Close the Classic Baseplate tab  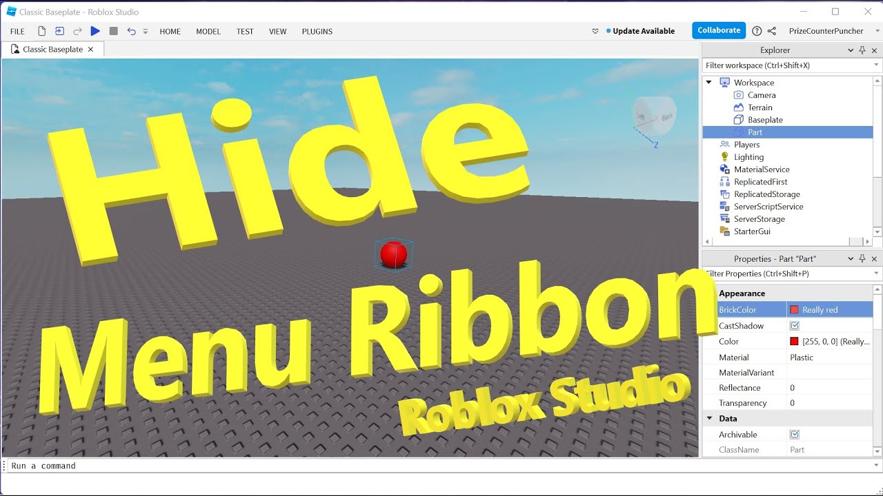(x=90, y=50)
